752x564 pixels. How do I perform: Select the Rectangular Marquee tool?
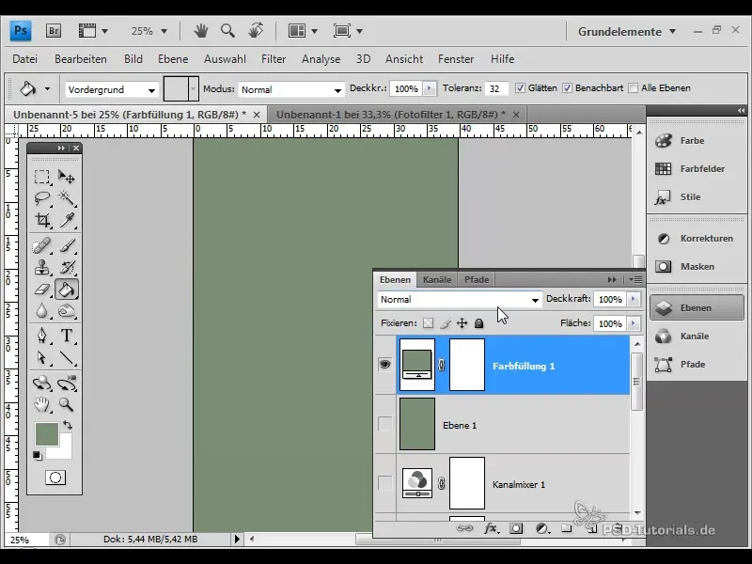41,177
